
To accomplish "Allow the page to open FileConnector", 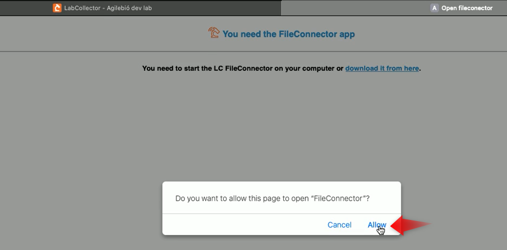I will pos(377,225).
